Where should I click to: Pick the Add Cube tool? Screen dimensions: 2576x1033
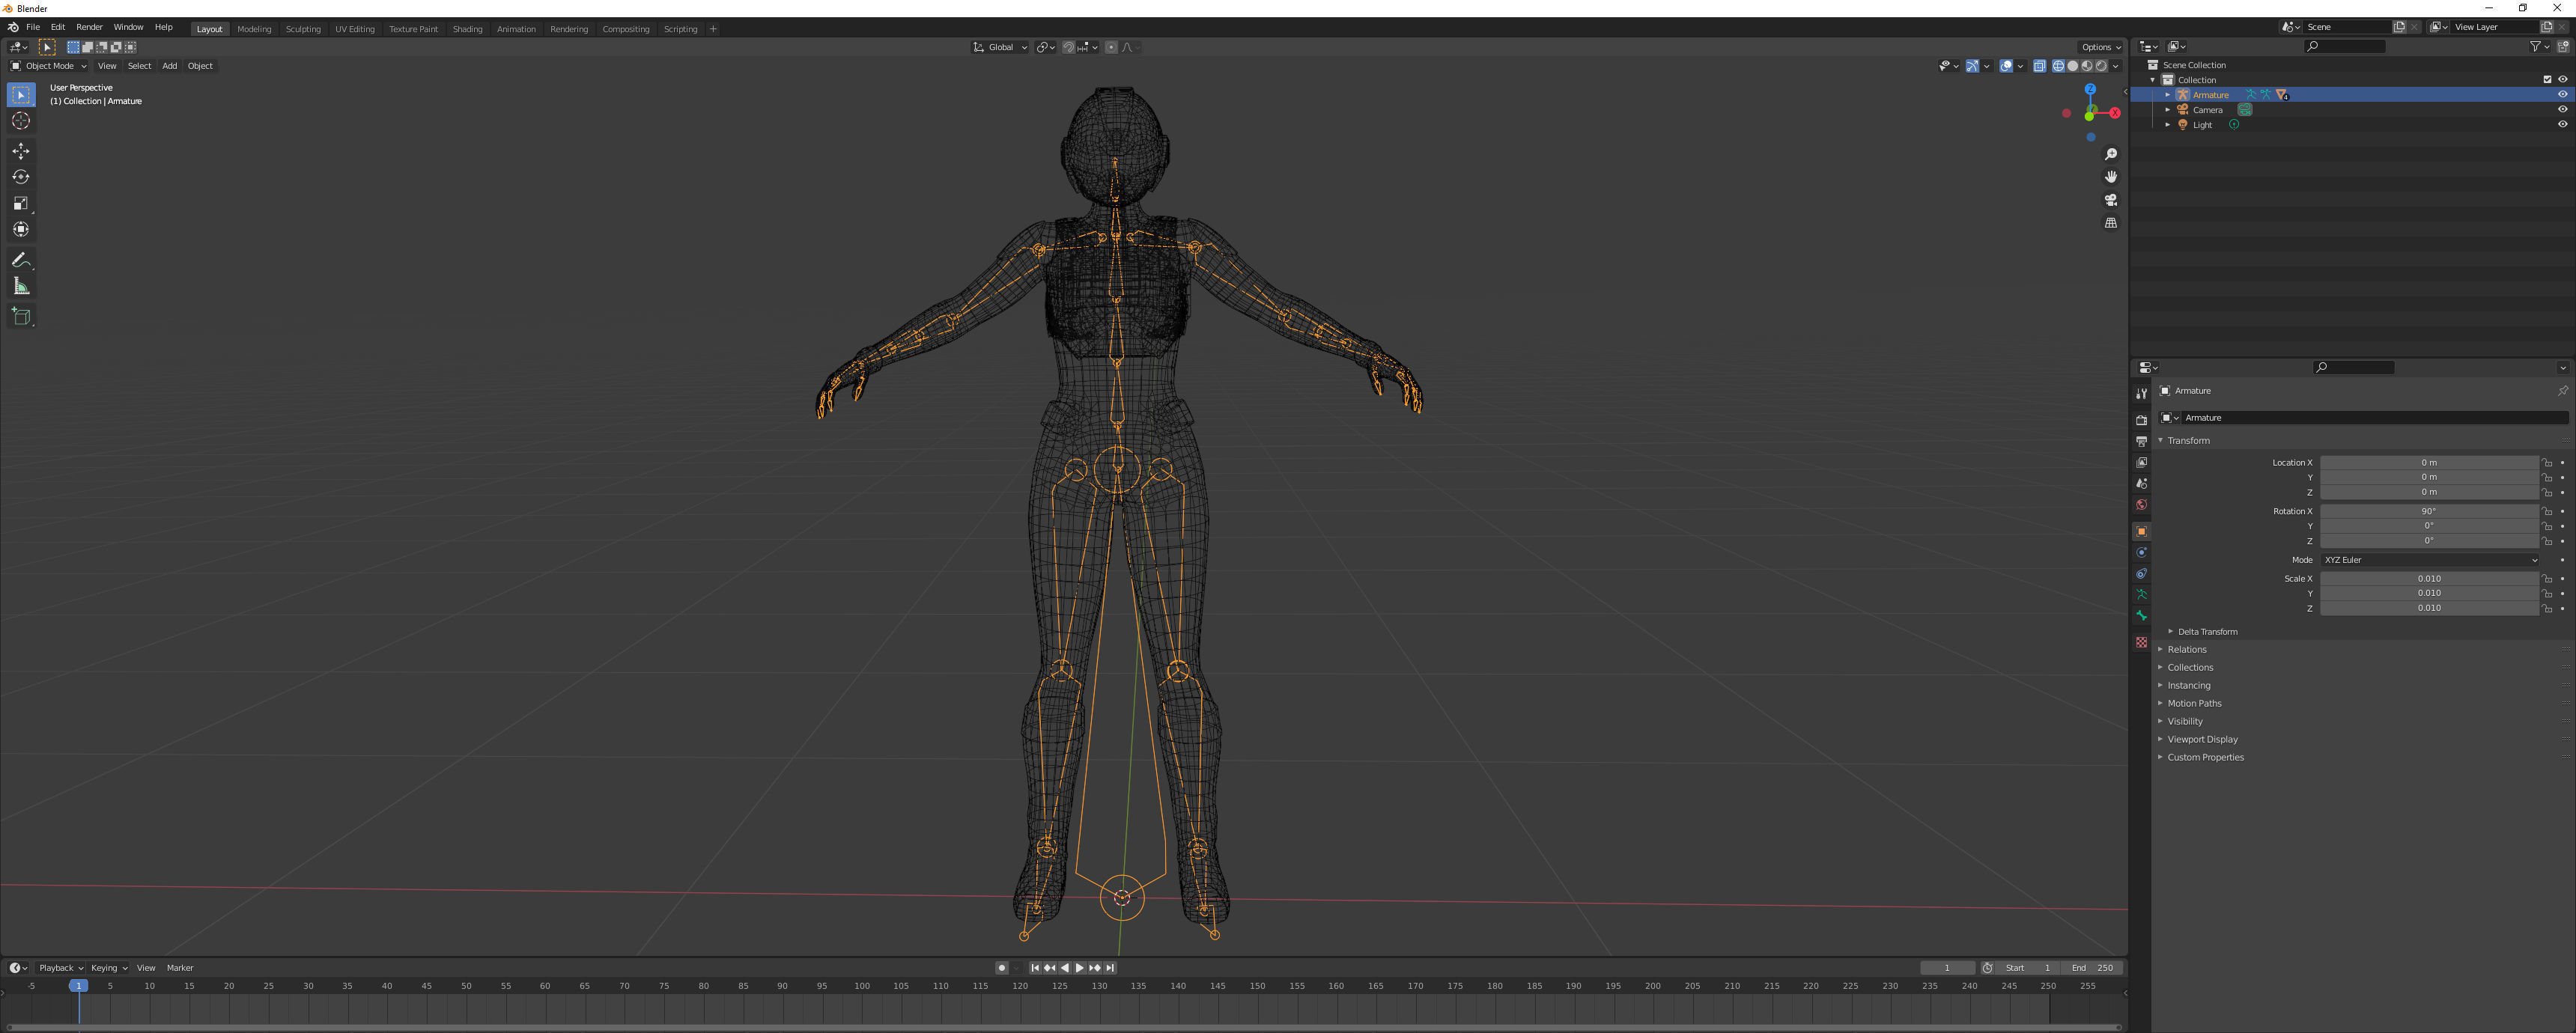click(21, 317)
